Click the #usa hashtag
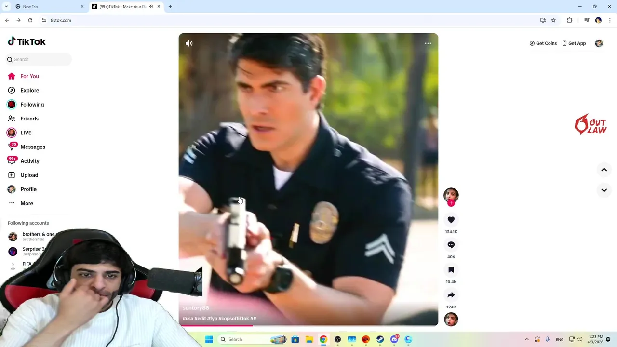Image resolution: width=617 pixels, height=347 pixels. click(x=188, y=319)
